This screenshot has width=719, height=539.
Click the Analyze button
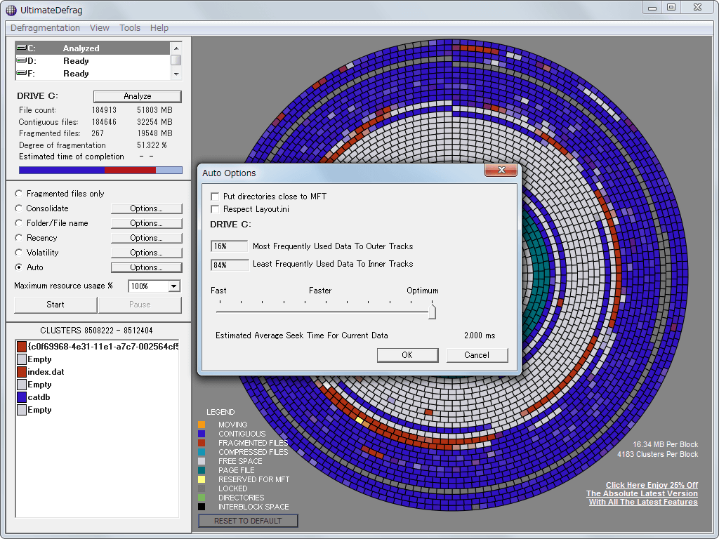click(x=137, y=96)
